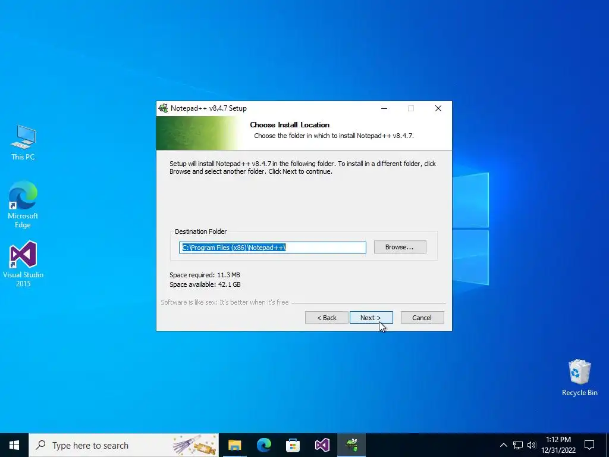The image size is (609, 457).
Task: Click the Destination Folder path field
Action: click(272, 248)
